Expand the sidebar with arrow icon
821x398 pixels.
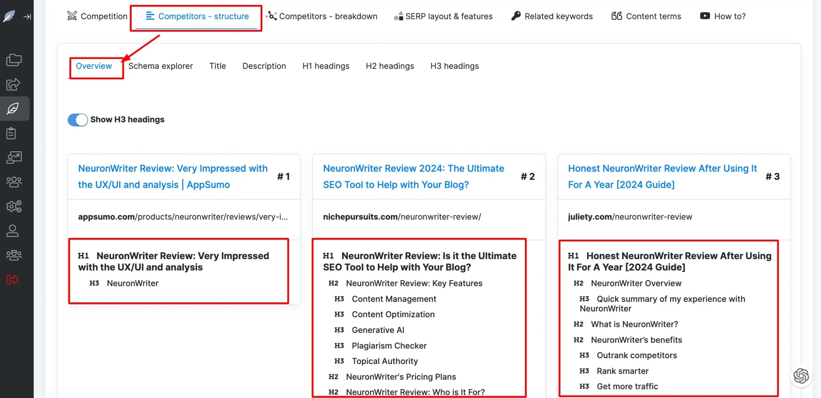[x=27, y=16]
